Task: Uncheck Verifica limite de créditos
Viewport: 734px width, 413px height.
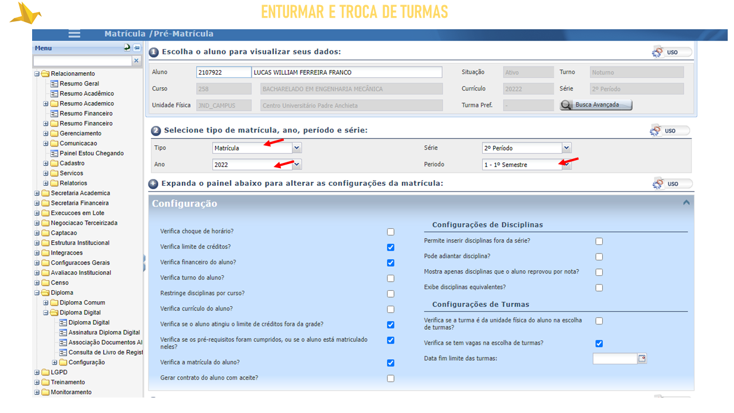Action: 391,247
